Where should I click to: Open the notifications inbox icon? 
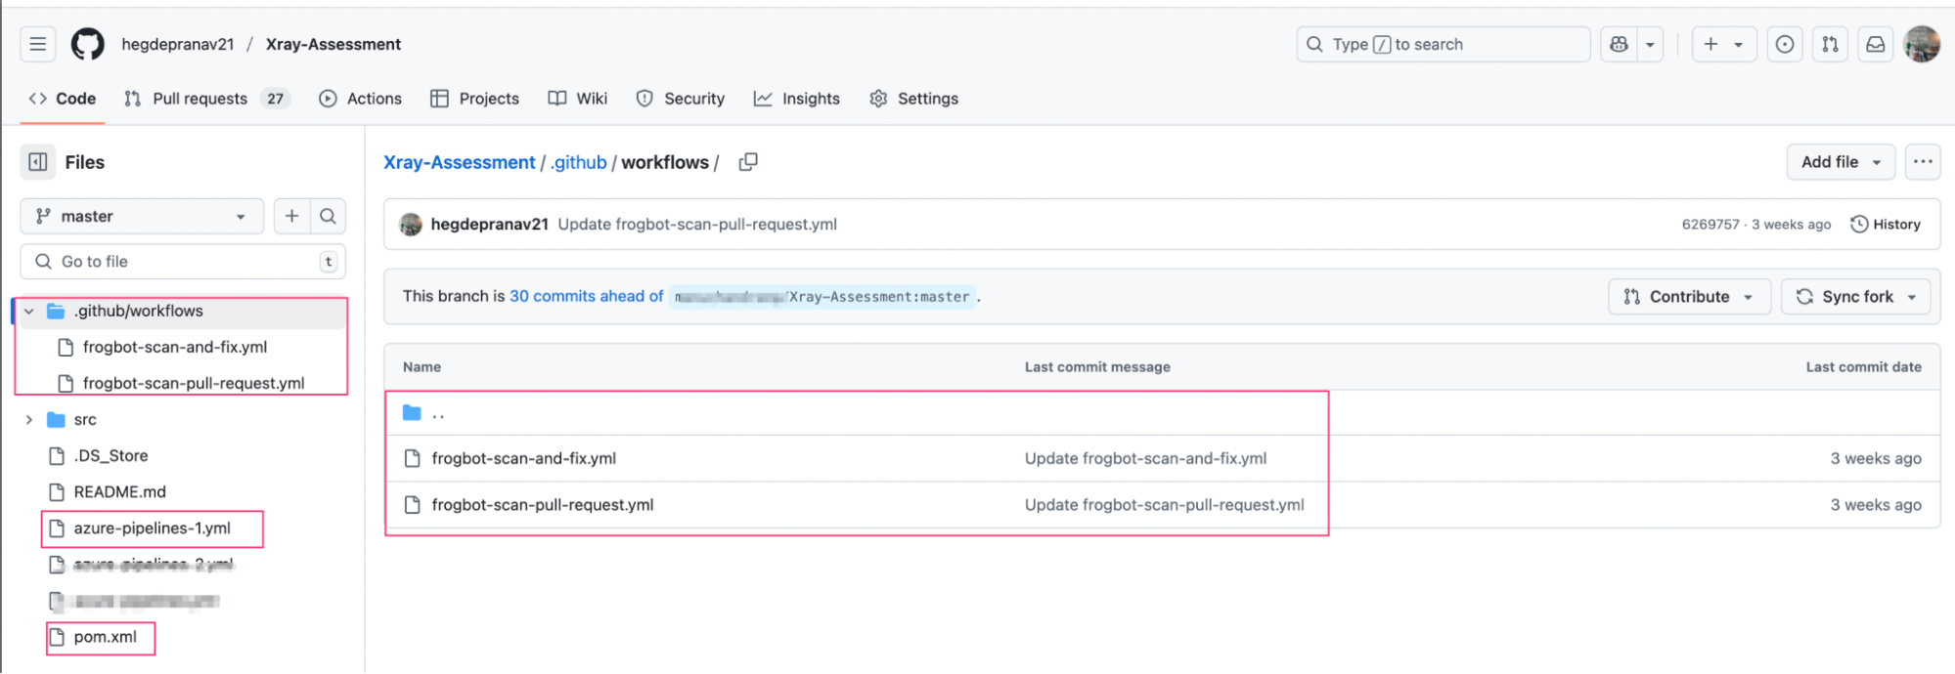tap(1875, 44)
